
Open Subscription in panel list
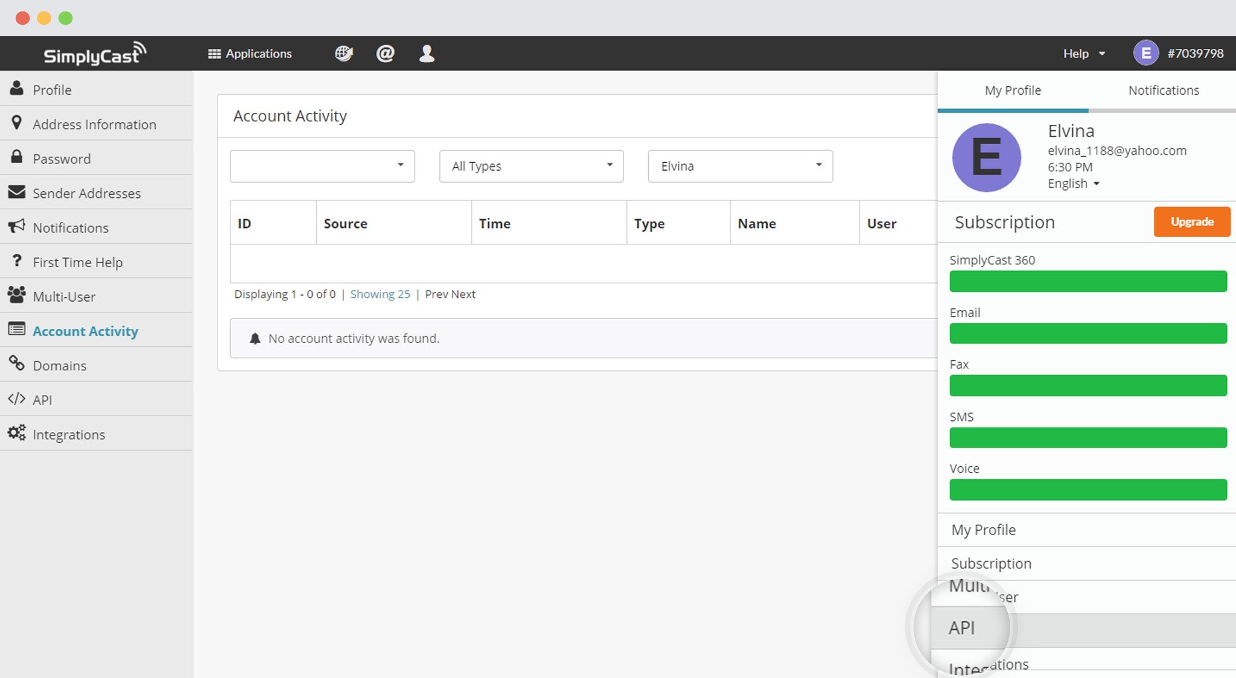tap(1087, 563)
